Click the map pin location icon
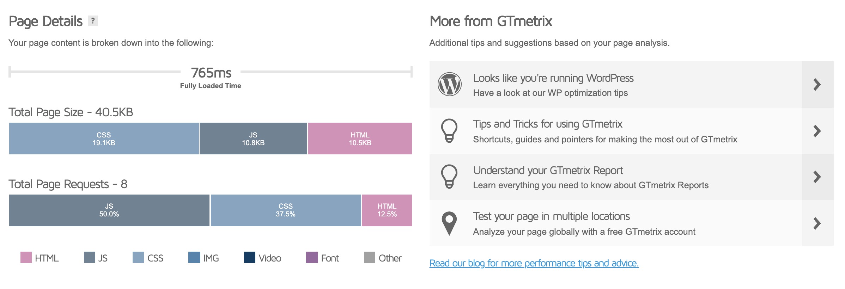 click(x=449, y=223)
